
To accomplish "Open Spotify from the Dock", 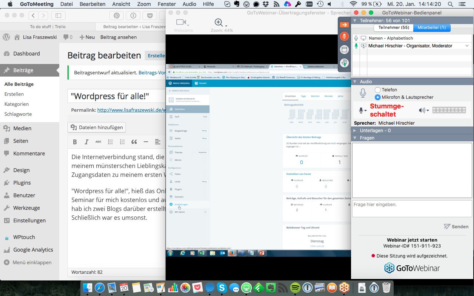I will pyautogui.click(x=295, y=287).
